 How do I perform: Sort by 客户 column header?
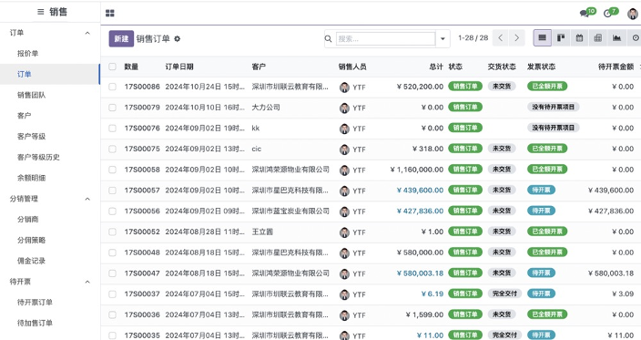[x=259, y=67]
